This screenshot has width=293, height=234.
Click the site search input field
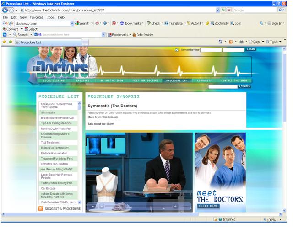click(x=223, y=86)
